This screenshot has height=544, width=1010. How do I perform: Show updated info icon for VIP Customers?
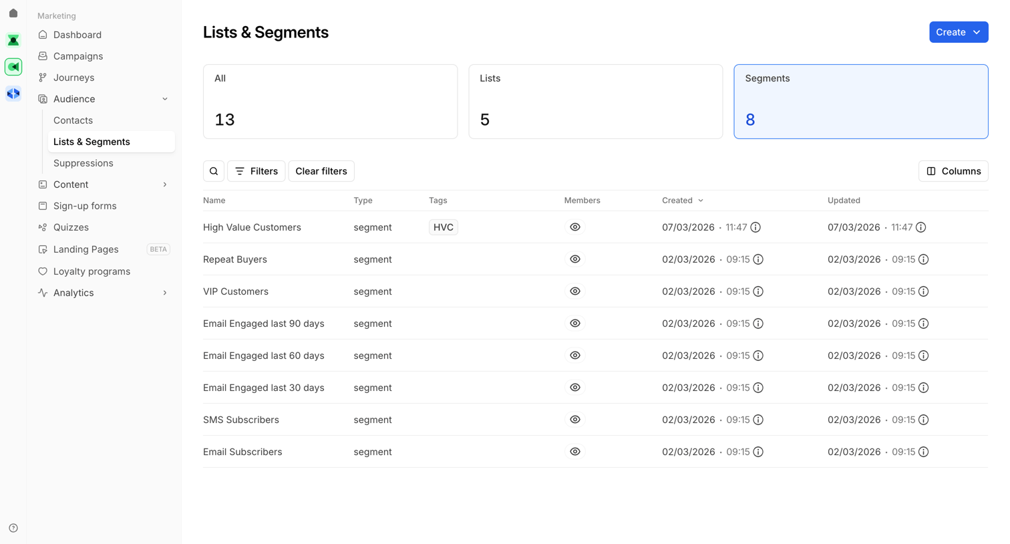pos(924,291)
